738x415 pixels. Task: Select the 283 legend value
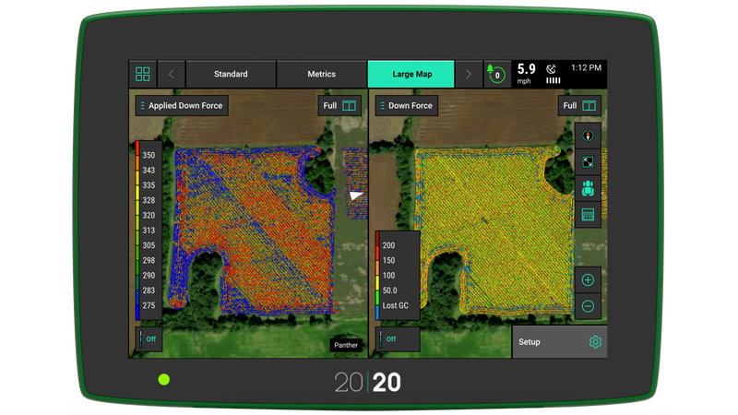pos(149,290)
